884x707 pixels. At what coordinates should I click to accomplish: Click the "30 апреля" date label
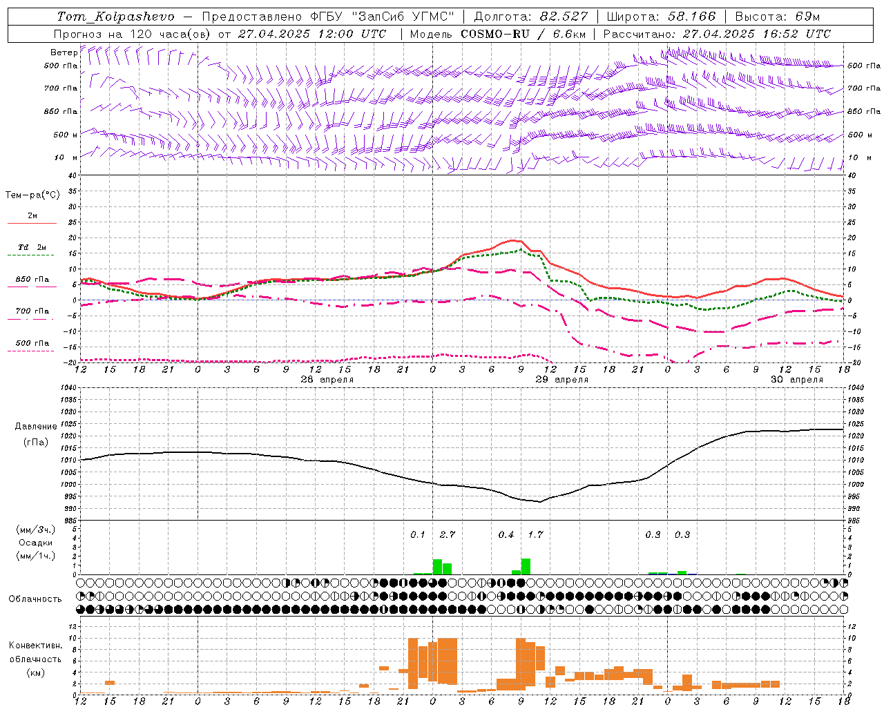tap(797, 380)
